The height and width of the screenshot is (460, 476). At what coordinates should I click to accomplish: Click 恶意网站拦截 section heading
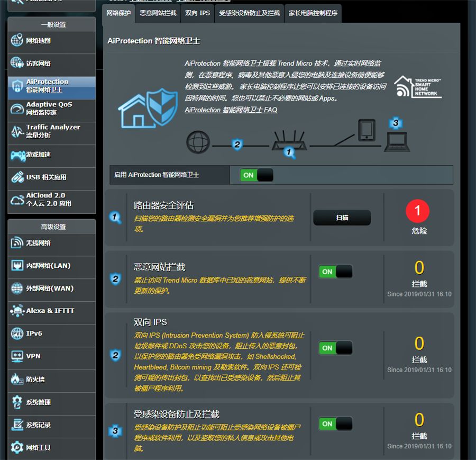click(x=159, y=267)
